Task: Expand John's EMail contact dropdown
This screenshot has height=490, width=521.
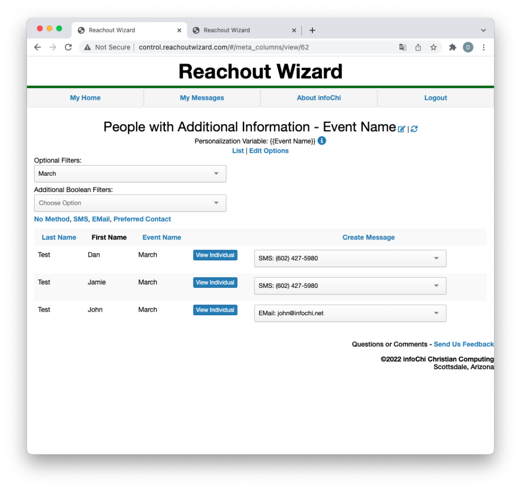Action: (x=350, y=313)
